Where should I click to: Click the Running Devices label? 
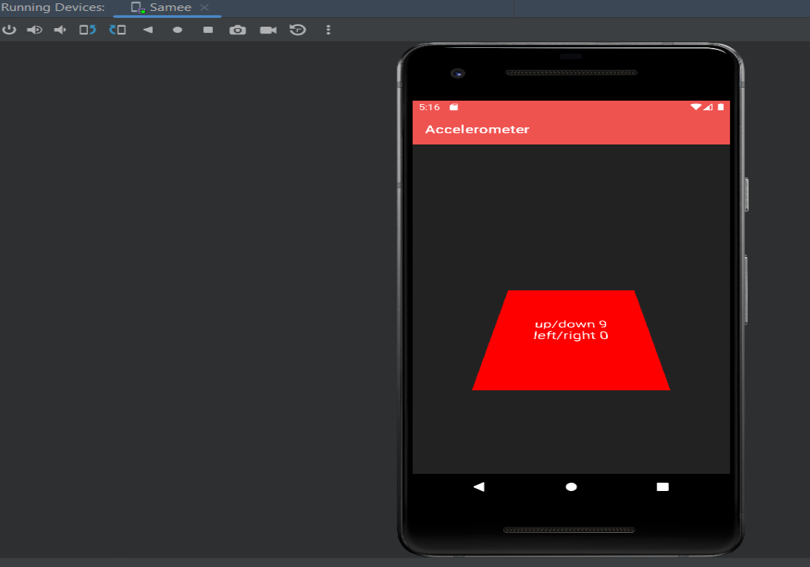tap(53, 8)
